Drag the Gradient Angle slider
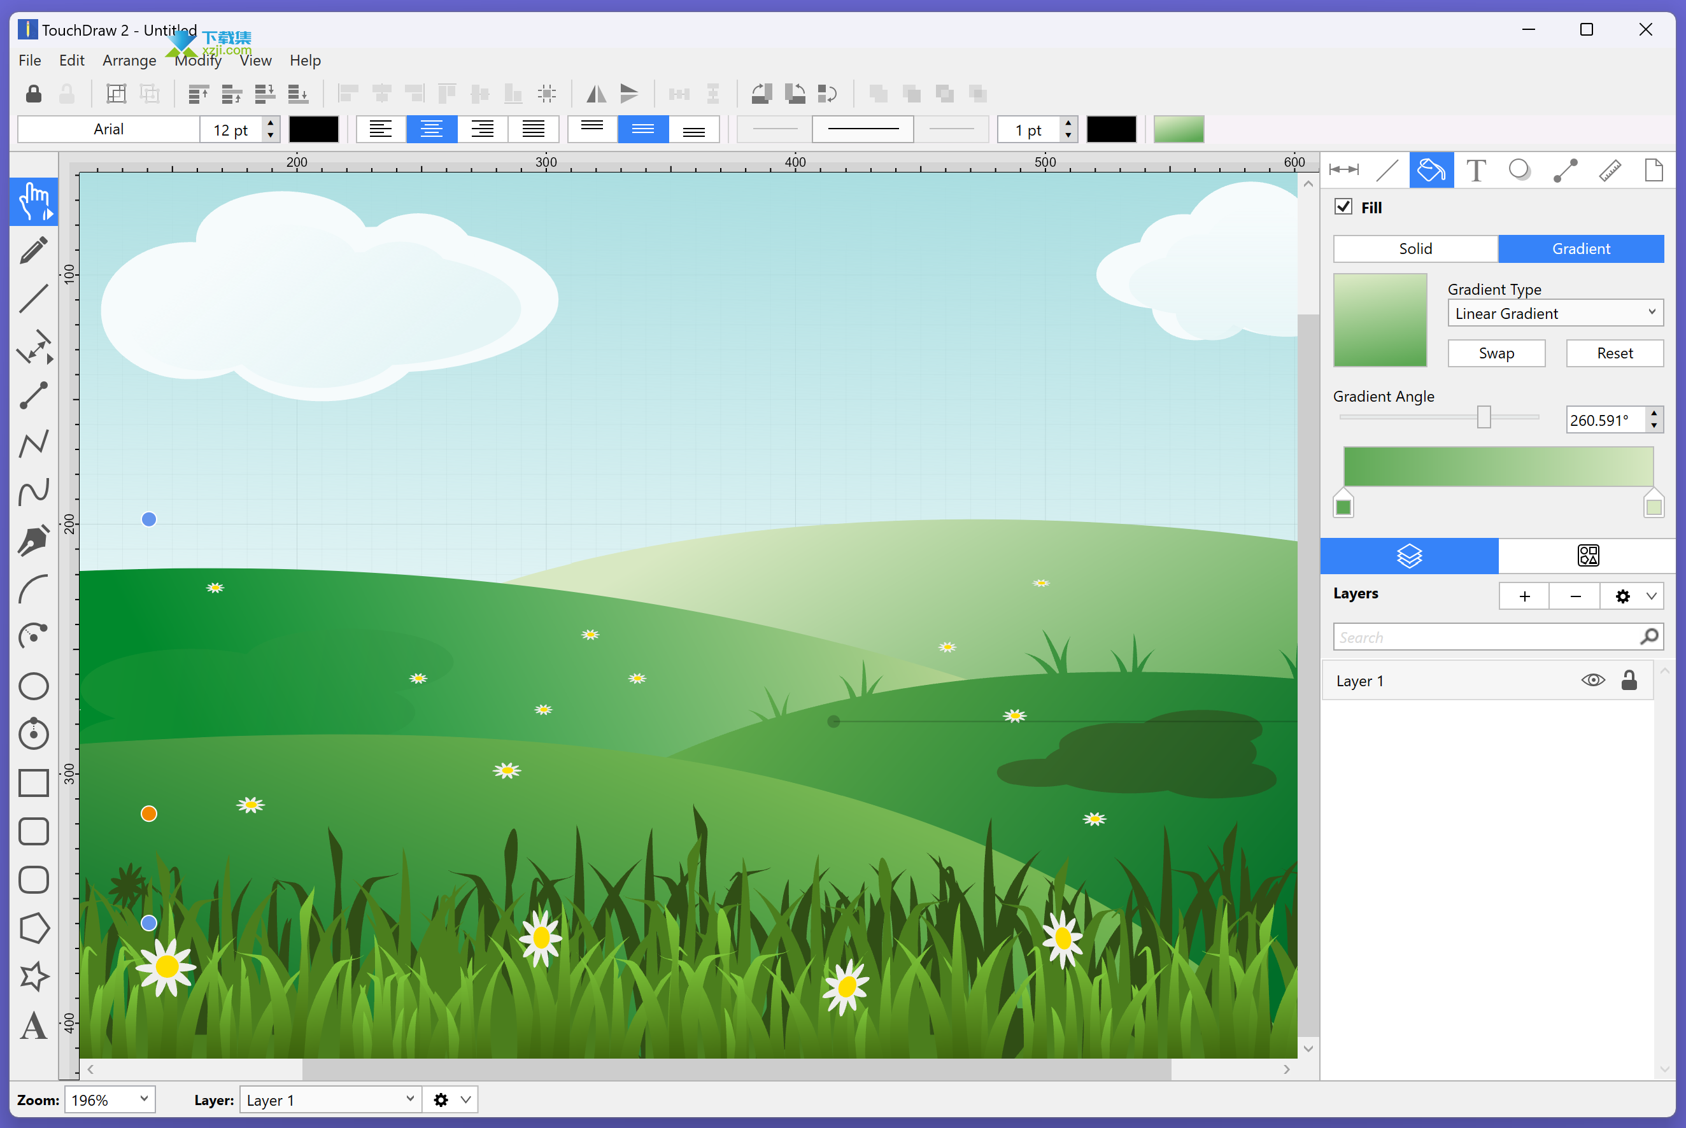 point(1480,418)
